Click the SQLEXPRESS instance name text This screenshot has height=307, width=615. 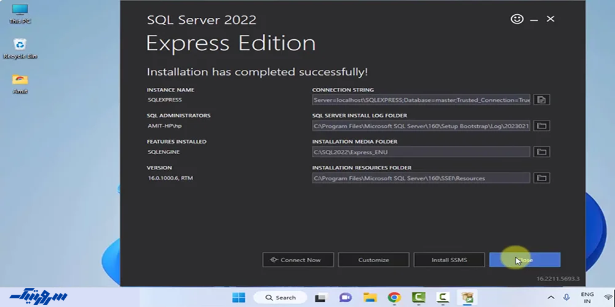[165, 100]
